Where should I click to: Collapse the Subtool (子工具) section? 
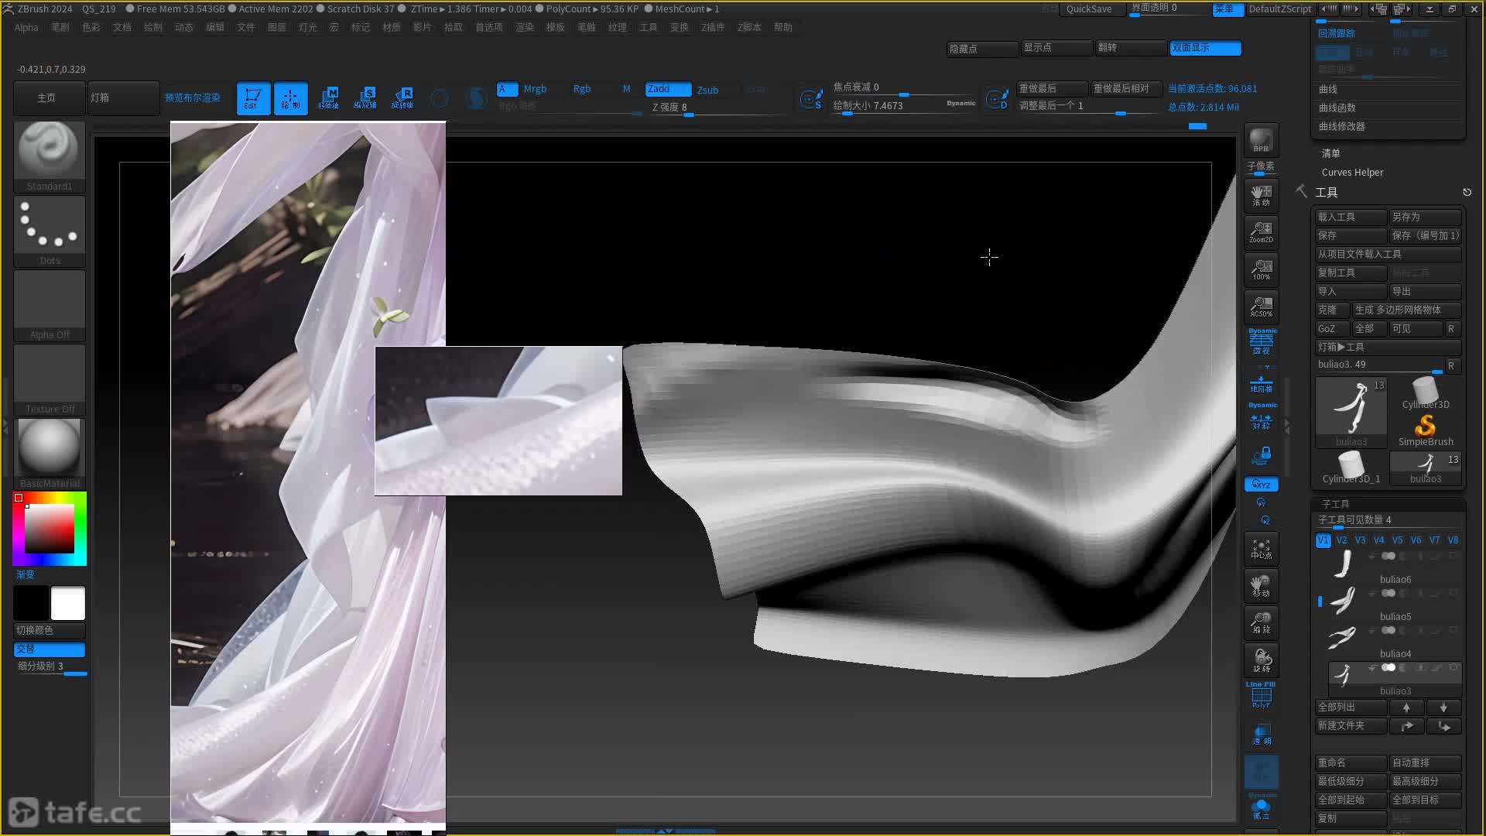(1335, 504)
